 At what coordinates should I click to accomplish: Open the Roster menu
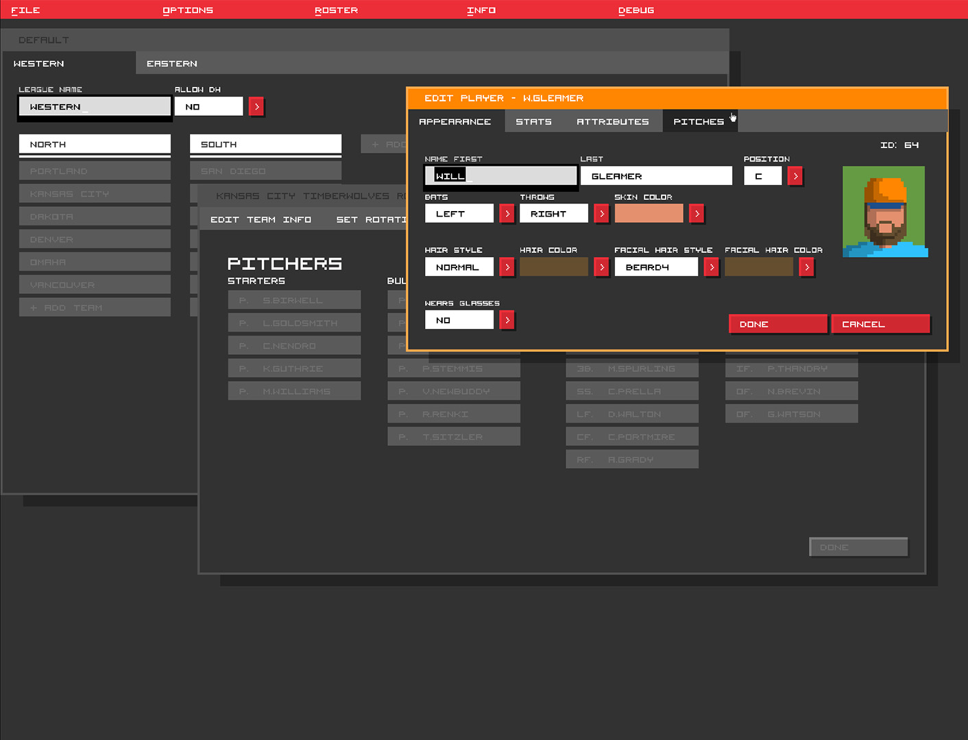[x=336, y=10]
